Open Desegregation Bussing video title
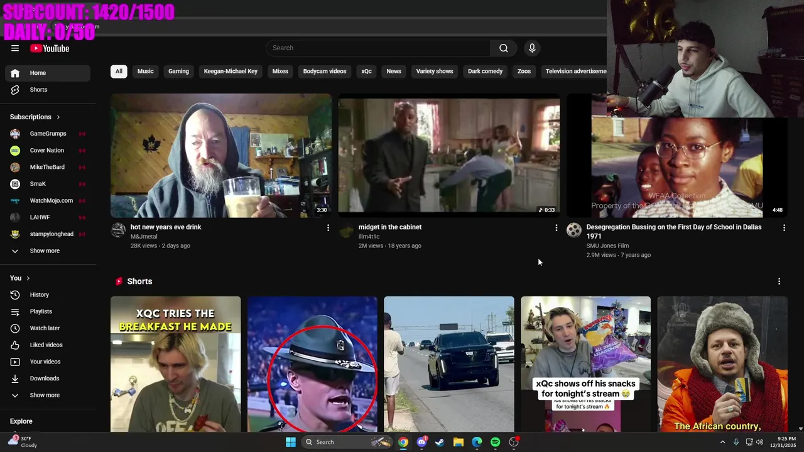The width and height of the screenshot is (804, 452). click(x=673, y=232)
